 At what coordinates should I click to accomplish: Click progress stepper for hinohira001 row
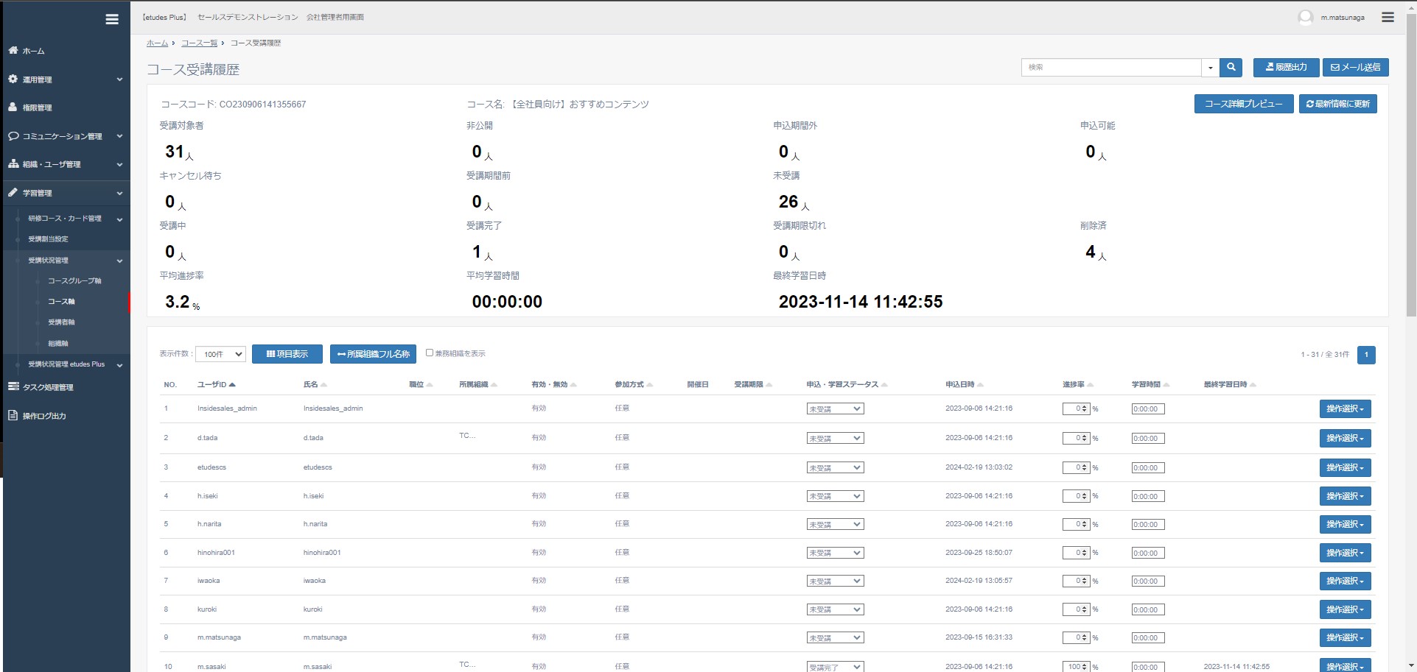pyautogui.click(x=1084, y=553)
